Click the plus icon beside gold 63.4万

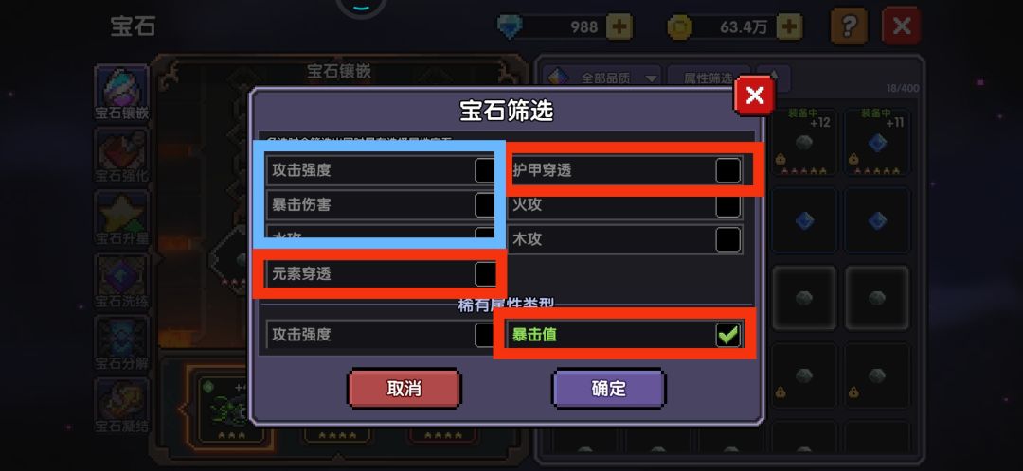click(x=789, y=26)
